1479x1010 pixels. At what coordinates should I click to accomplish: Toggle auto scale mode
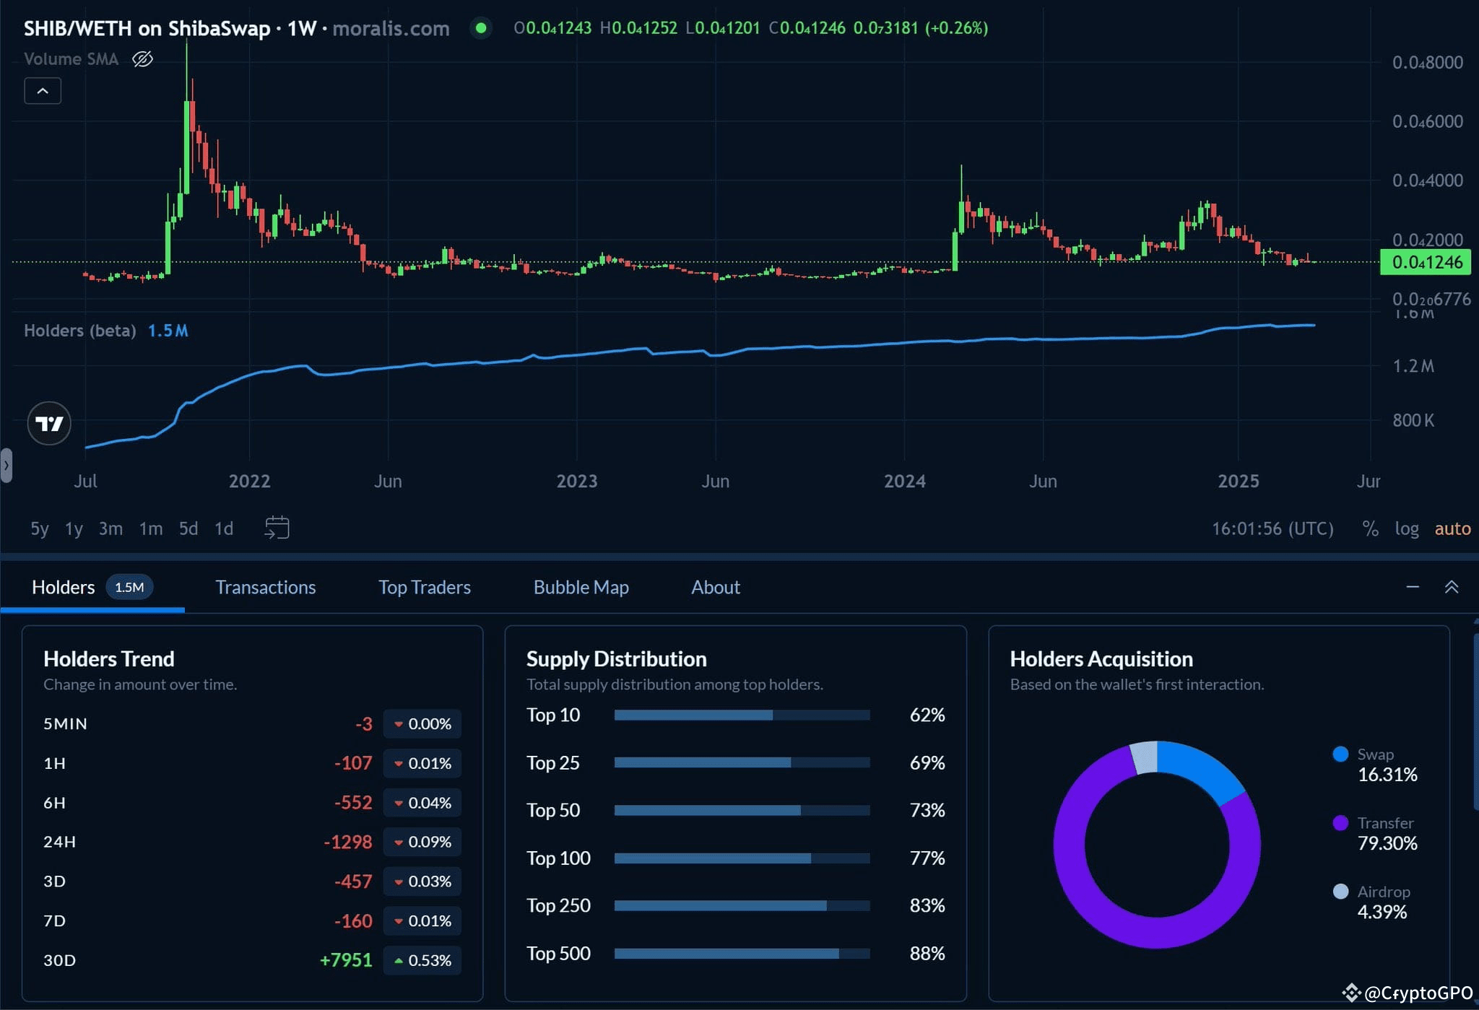tap(1452, 528)
